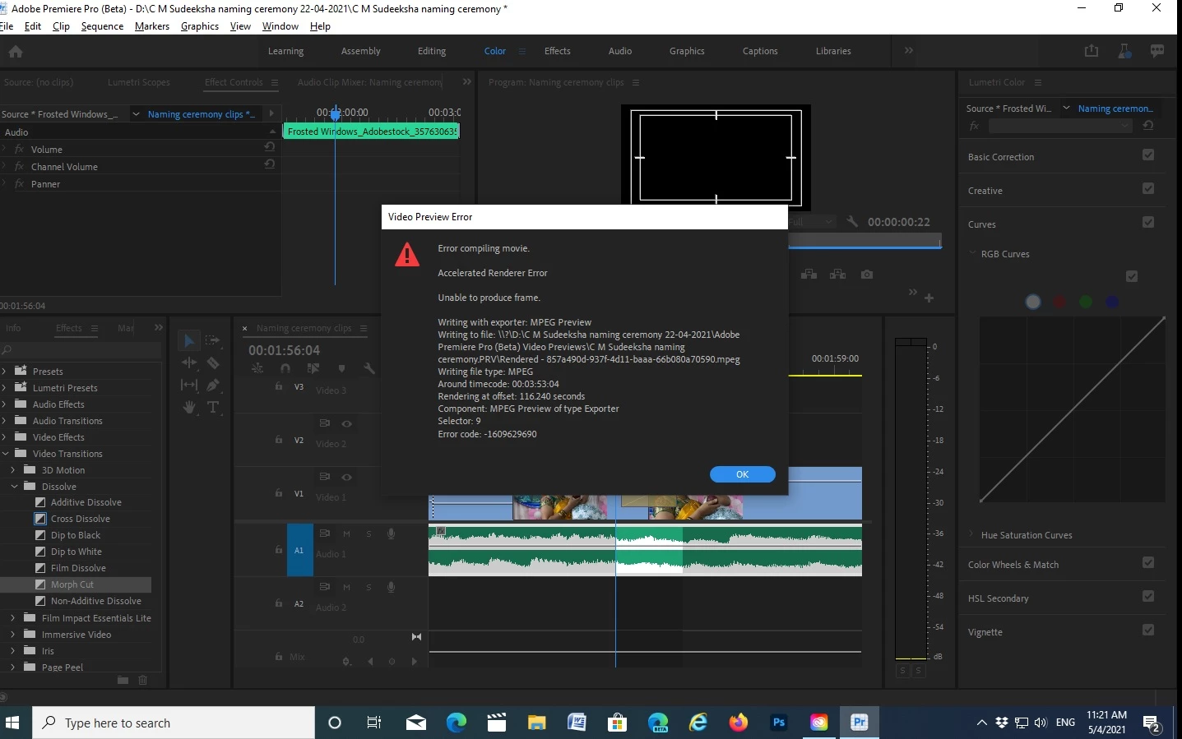Expand the Volume effect properties

pyautogui.click(x=4, y=150)
